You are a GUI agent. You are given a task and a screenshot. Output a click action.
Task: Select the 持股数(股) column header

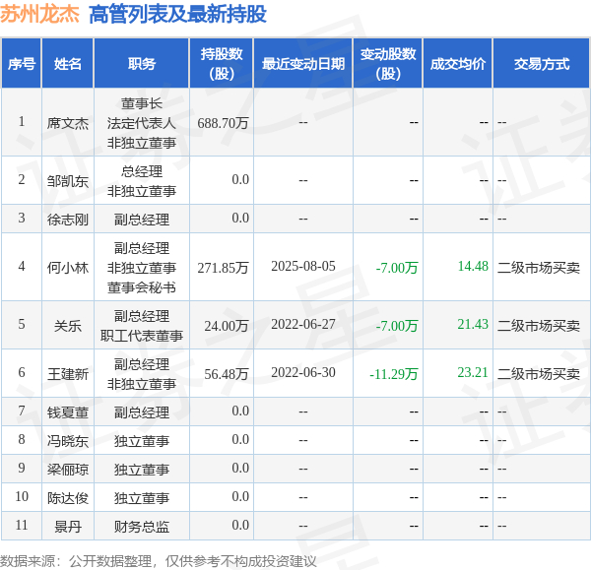tap(222, 64)
